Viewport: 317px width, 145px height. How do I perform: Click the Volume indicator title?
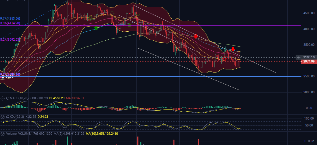click(11, 134)
